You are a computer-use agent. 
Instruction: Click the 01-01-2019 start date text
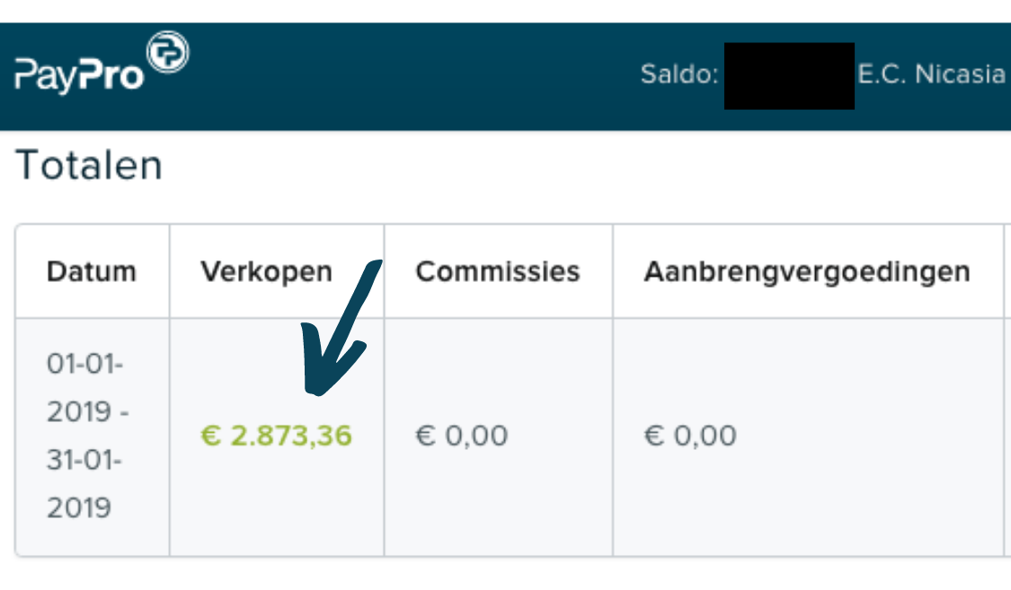tap(85, 388)
